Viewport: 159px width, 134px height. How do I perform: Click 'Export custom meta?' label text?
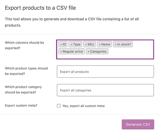click(x=21, y=106)
